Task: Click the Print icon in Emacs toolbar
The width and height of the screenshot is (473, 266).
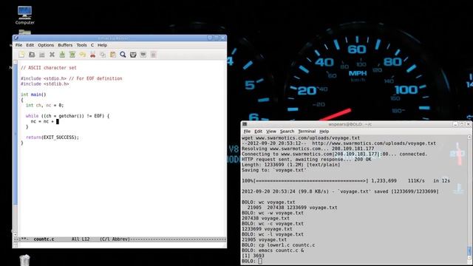Action: tap(133, 55)
